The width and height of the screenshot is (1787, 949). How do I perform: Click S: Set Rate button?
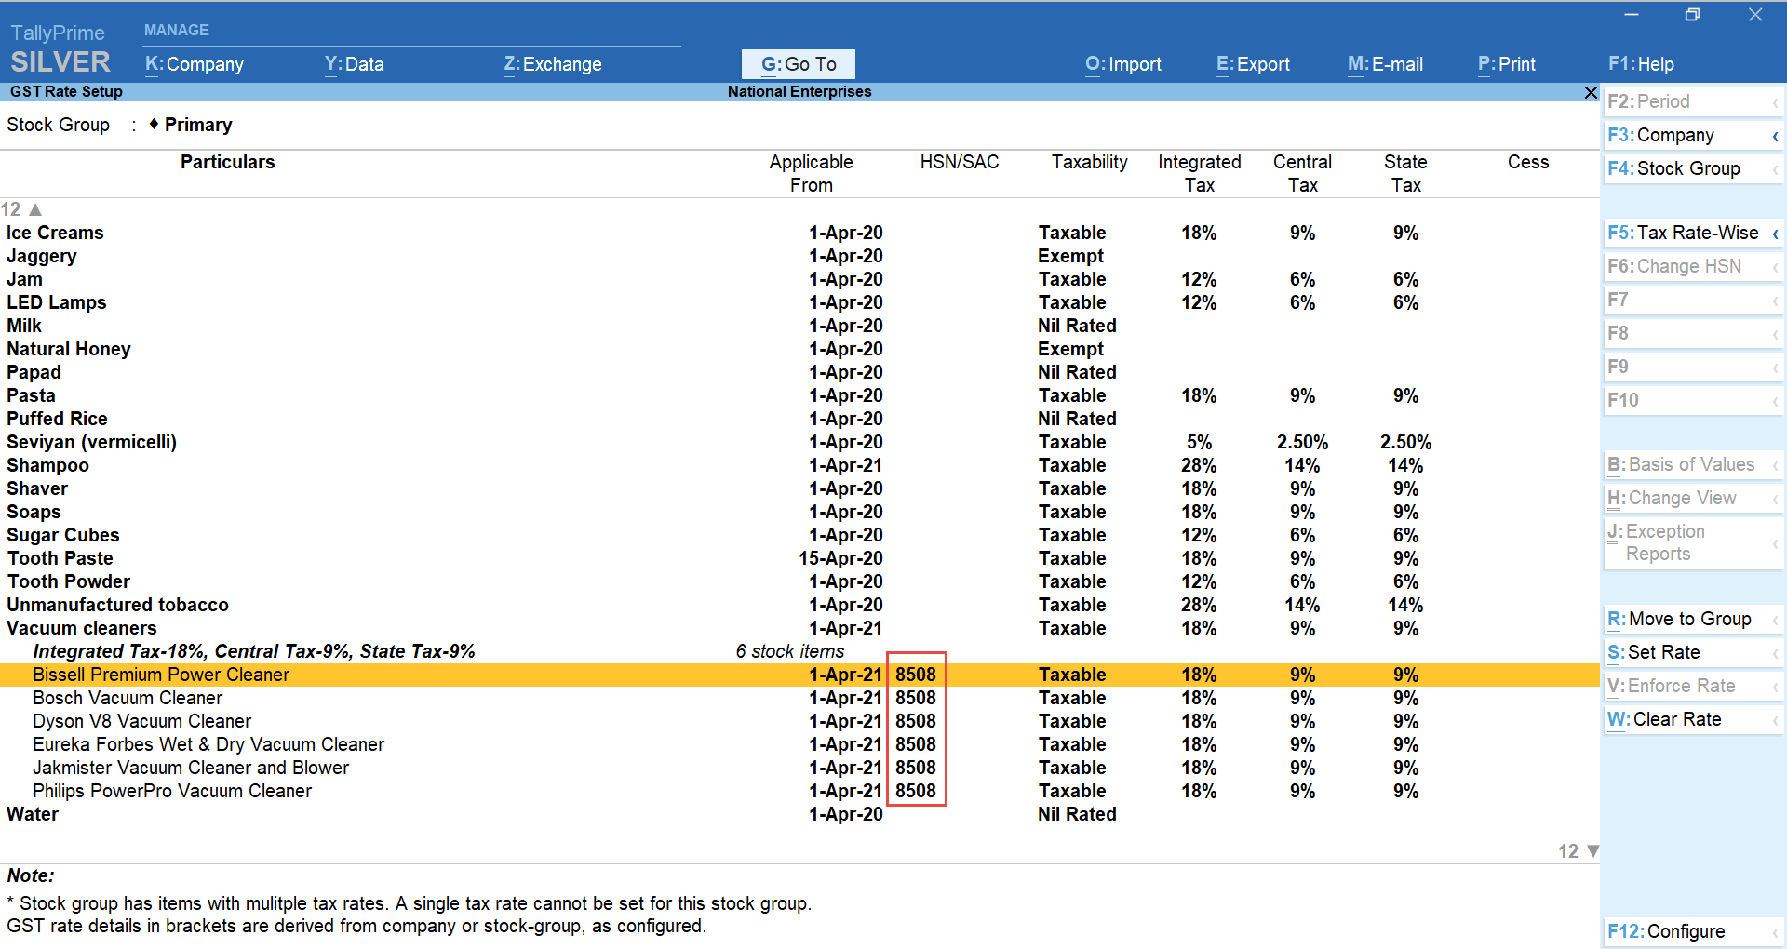(x=1685, y=652)
